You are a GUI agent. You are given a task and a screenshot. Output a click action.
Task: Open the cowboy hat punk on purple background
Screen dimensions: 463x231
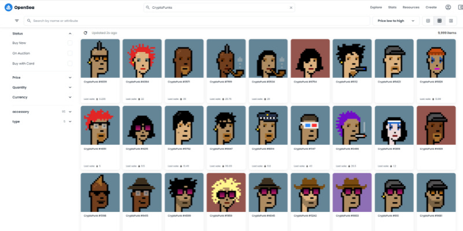point(352,192)
